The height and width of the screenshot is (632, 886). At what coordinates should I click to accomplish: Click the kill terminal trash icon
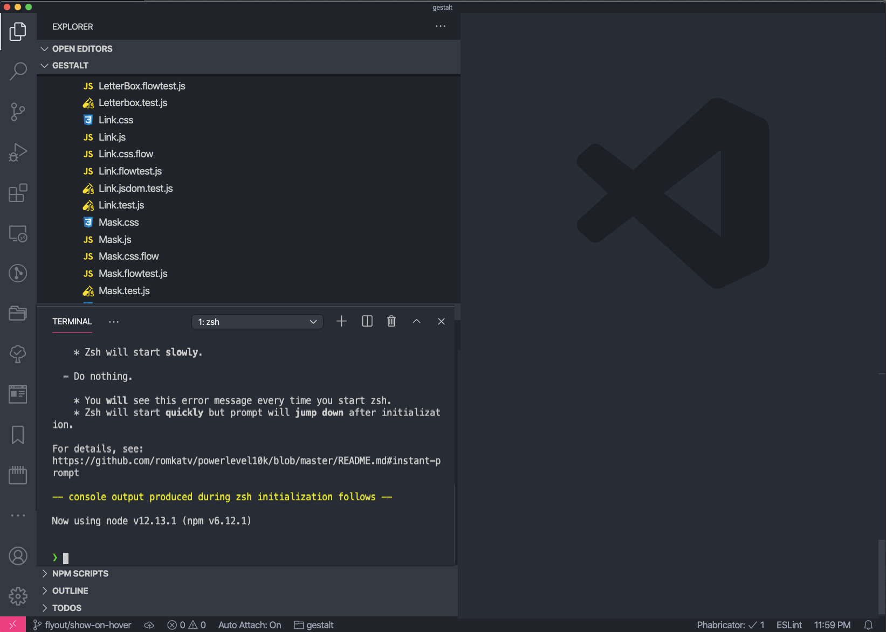coord(391,321)
